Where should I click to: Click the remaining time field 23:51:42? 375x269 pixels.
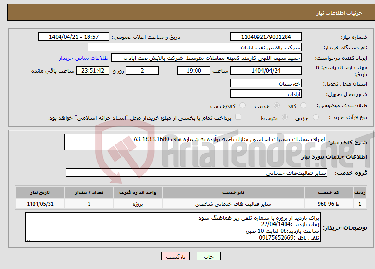[93, 70]
